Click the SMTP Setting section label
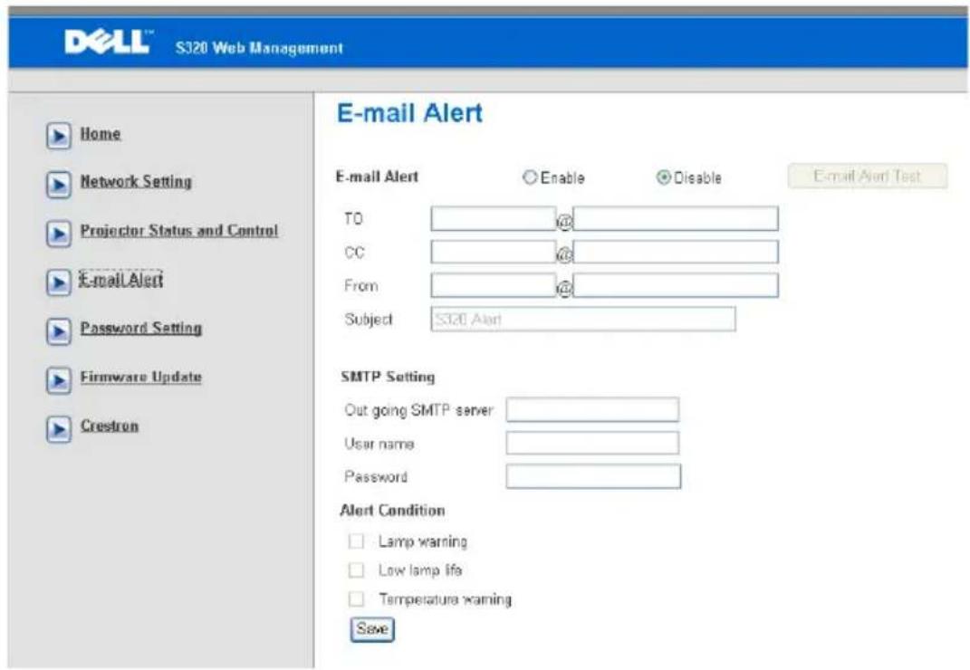 (388, 377)
